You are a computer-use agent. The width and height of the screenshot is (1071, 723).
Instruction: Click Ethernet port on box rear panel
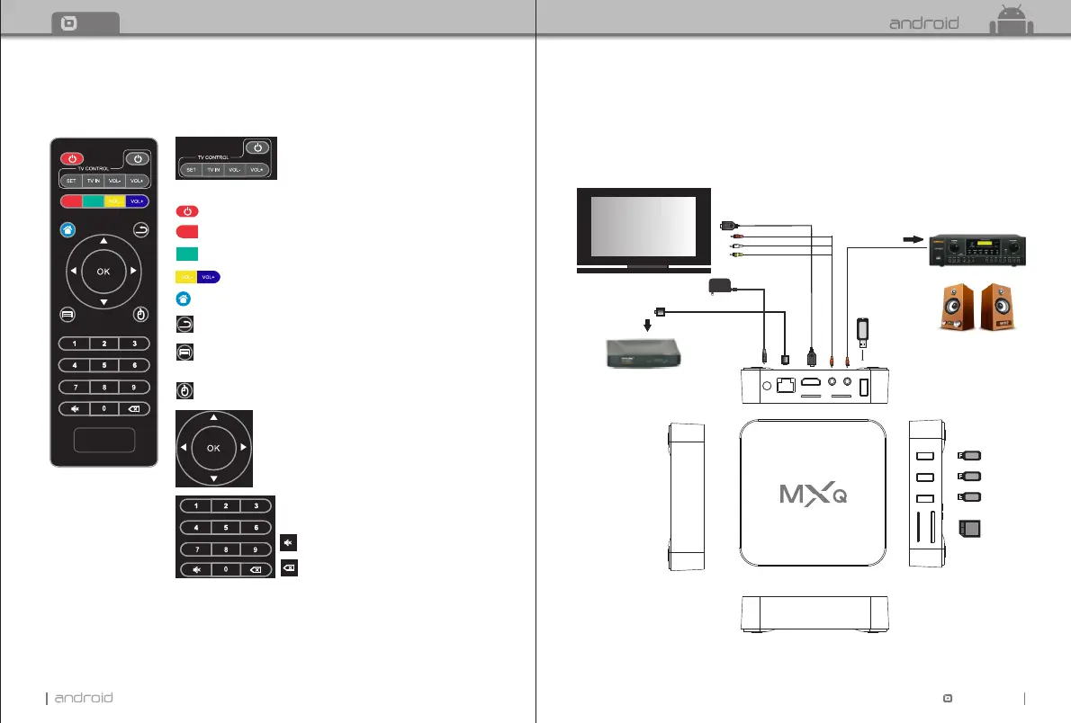point(787,385)
